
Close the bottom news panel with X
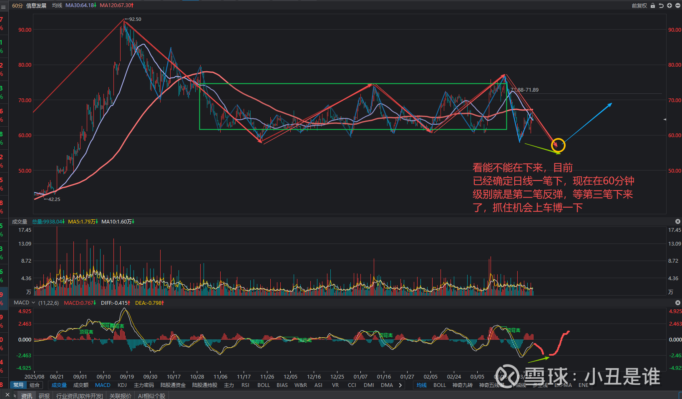pyautogui.click(x=8, y=395)
